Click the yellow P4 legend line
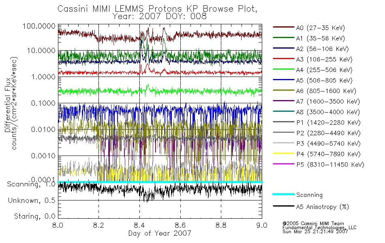 [x=283, y=153]
